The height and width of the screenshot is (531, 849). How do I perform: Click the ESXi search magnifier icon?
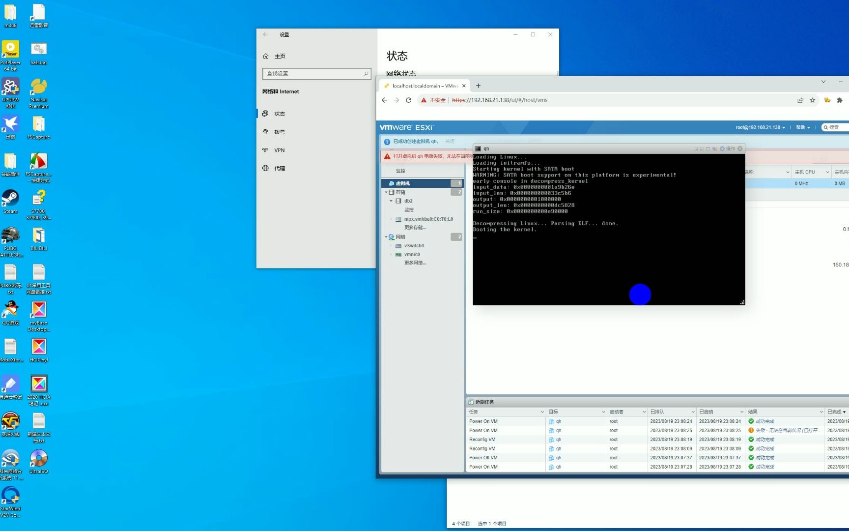pos(826,127)
